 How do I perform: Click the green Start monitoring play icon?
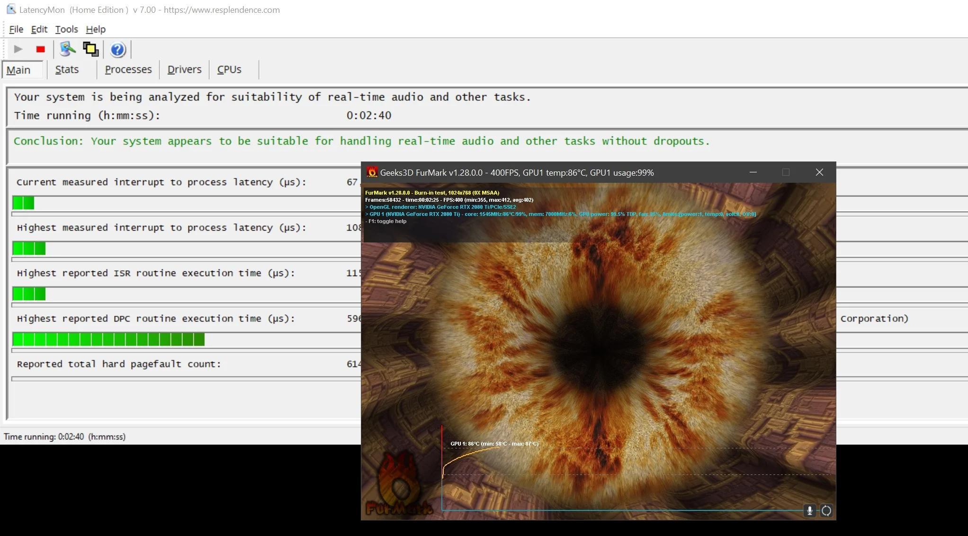point(18,49)
